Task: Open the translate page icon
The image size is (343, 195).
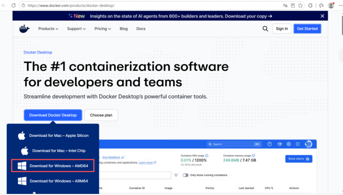Action: point(285,5)
